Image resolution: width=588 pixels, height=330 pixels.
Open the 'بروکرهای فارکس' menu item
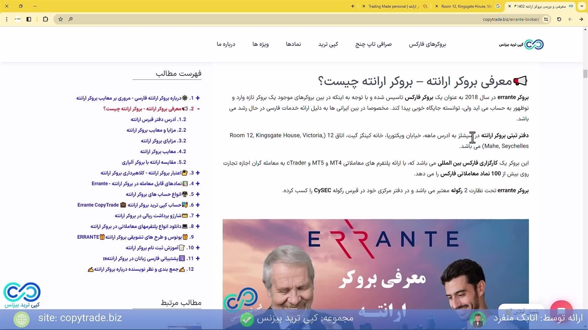click(427, 44)
